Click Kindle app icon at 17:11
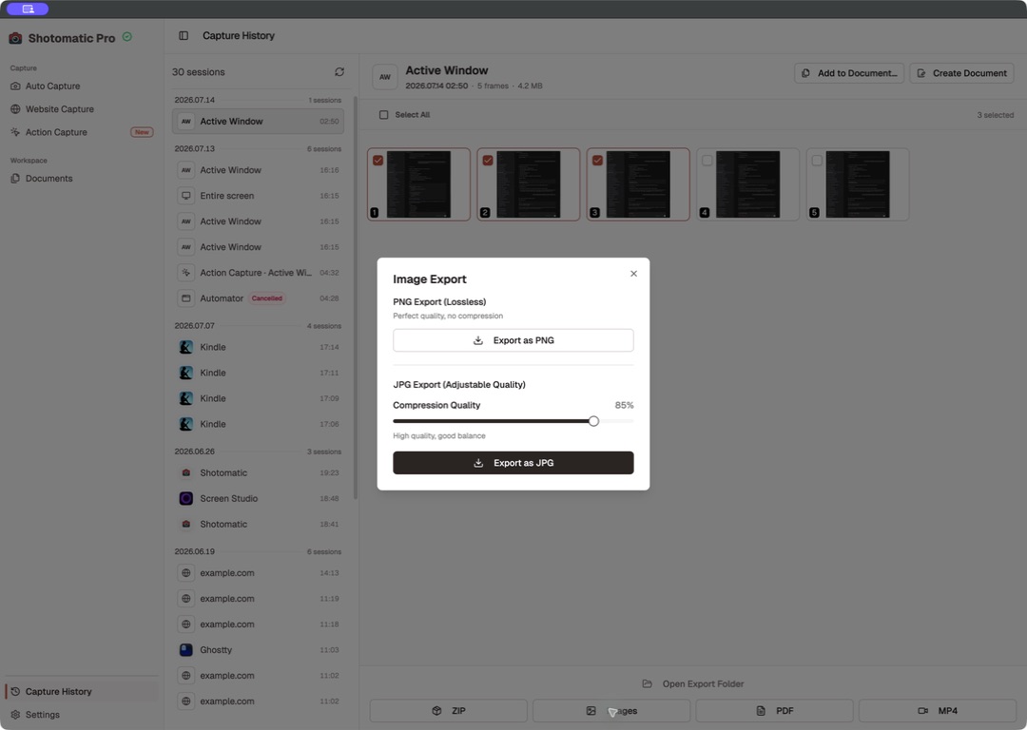Screen dimensions: 1027x730 186,373
